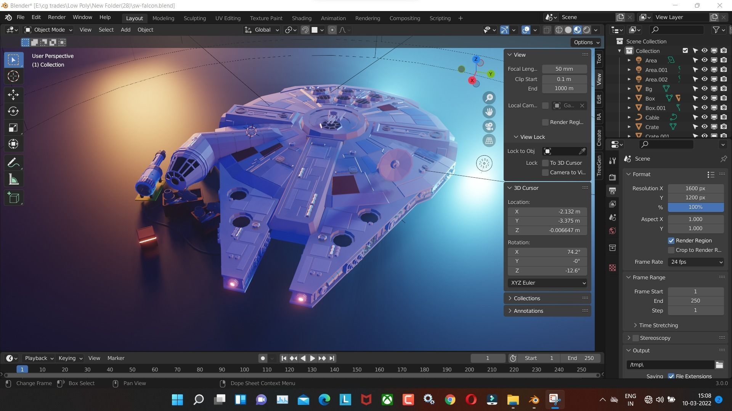Open Blender from Windows taskbar
The width and height of the screenshot is (732, 411).
point(534,400)
